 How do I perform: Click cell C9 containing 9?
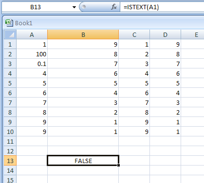[134, 122]
